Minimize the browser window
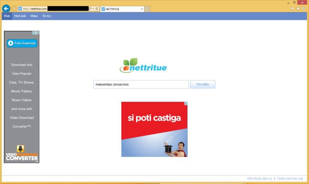Image resolution: width=309 pixels, height=184 pixels. 288,2
